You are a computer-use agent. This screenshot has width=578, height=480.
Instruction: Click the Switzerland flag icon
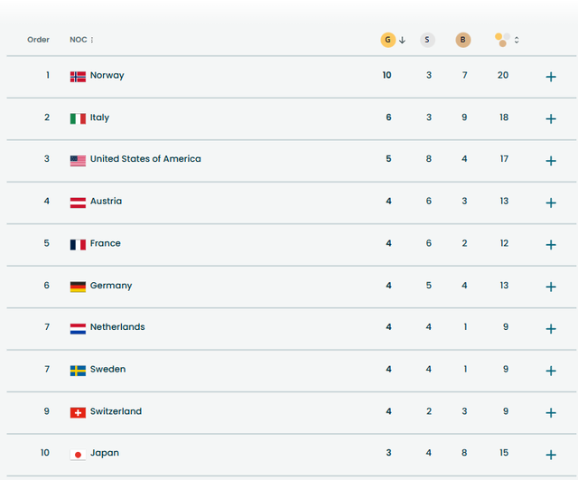pos(78,412)
